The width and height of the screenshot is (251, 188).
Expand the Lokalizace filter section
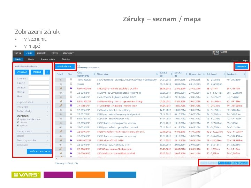pyautogui.click(x=33, y=145)
